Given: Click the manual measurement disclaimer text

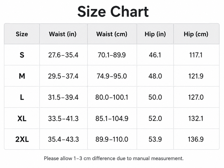Looking at the screenshot, I should (114, 158).
